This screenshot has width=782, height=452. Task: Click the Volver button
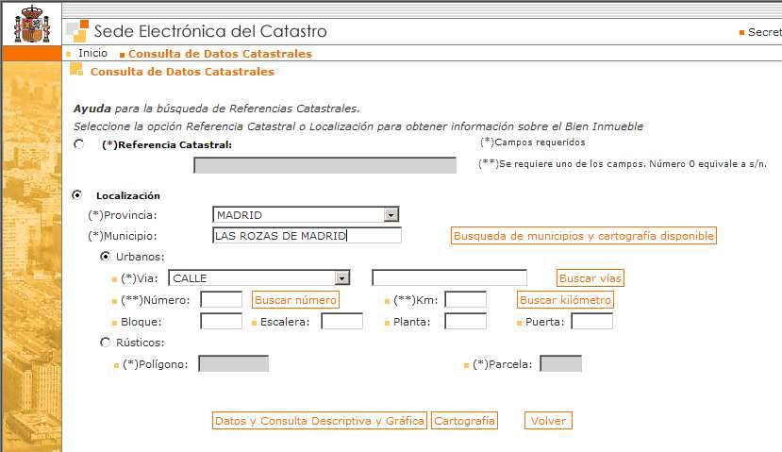(x=548, y=421)
